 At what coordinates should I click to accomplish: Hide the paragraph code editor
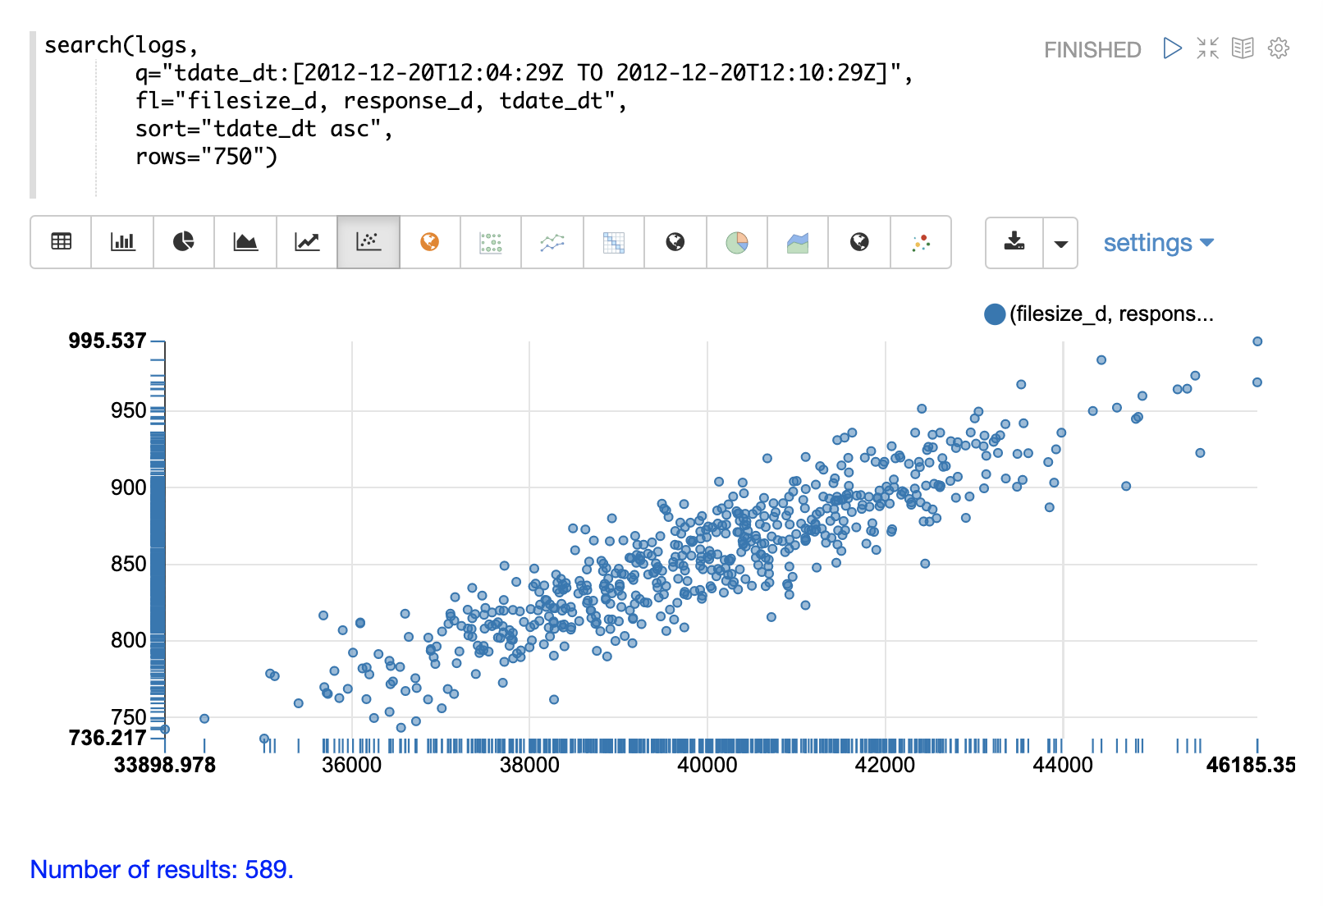pos(1243,48)
